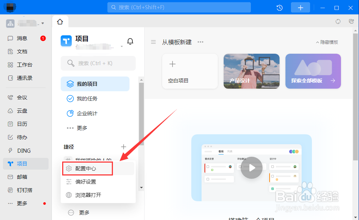Screen dimensions: 359x220
Task: Go to 工作台 workbench
Action: (26, 65)
